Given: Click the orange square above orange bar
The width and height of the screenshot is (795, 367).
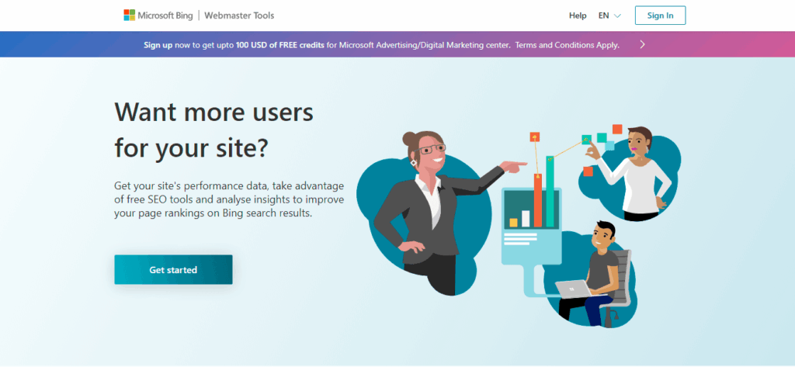Looking at the screenshot, I should [x=535, y=137].
